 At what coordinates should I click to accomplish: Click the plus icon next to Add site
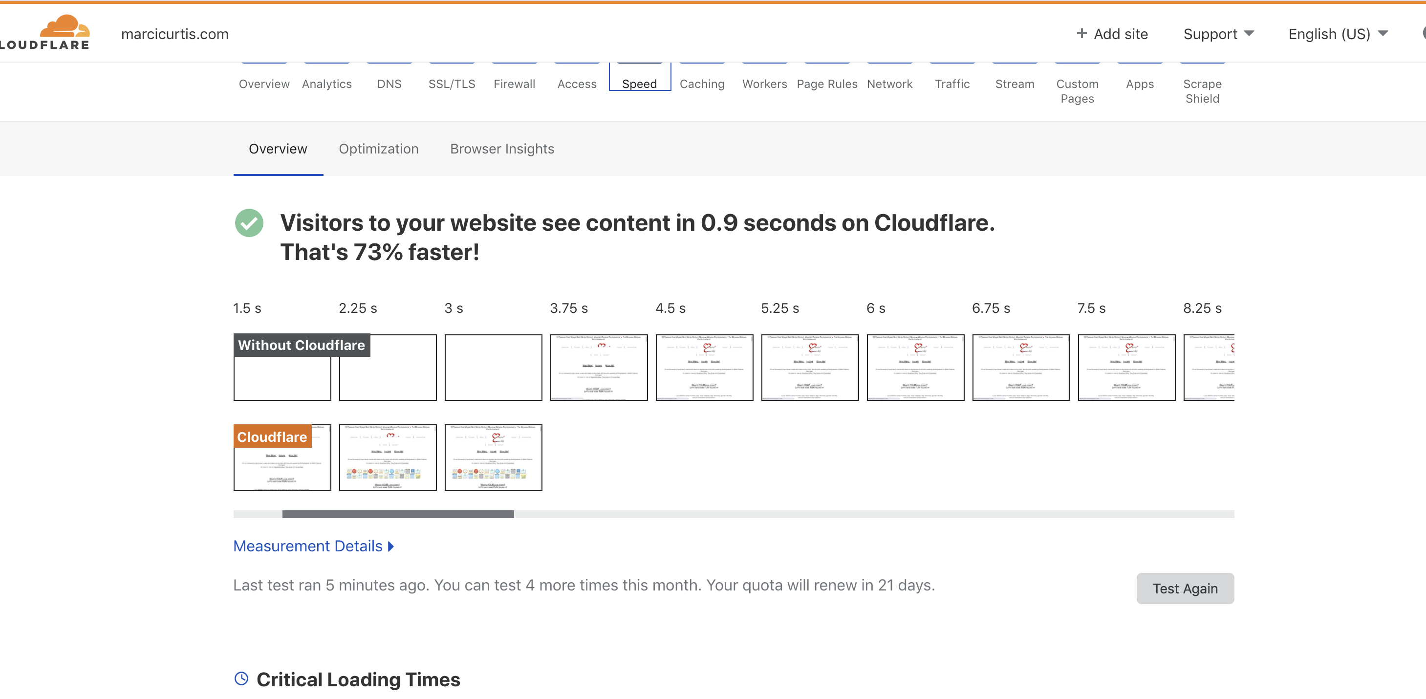[x=1081, y=34]
